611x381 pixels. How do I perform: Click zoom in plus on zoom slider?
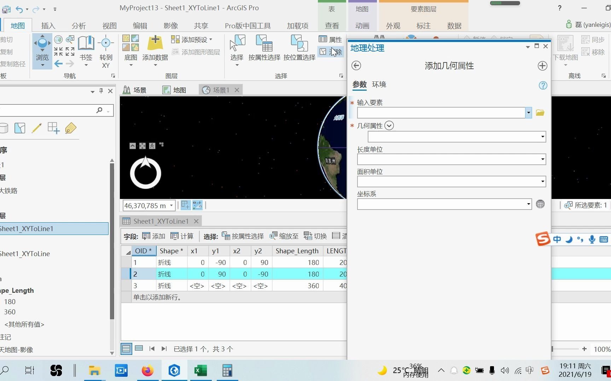pos(584,349)
